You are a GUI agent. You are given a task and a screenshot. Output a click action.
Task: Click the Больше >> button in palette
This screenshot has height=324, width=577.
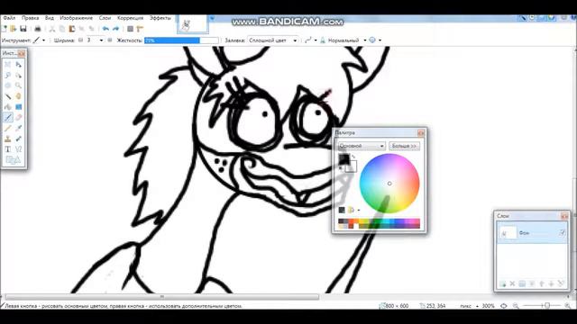click(404, 146)
